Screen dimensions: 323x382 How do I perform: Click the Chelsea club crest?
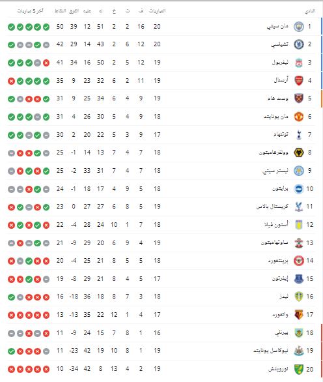[298, 44]
